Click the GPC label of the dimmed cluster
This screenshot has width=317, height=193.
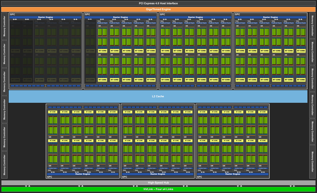[x=12, y=14]
